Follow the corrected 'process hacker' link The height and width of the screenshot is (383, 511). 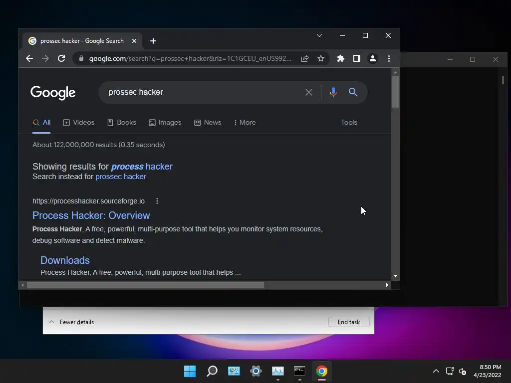(x=142, y=167)
